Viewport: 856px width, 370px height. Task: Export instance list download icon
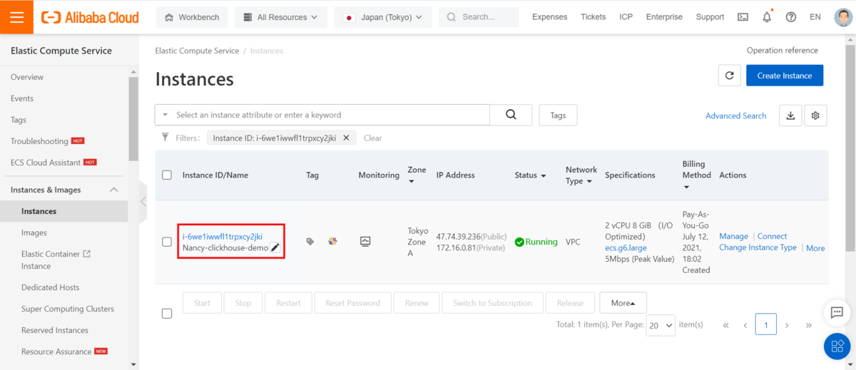[x=790, y=115]
